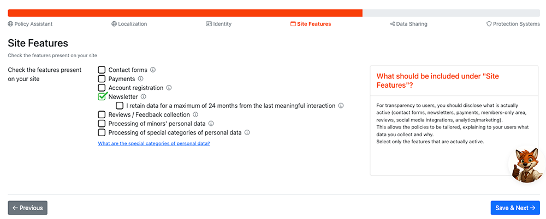Click info icon beside Reviews / Feedback collection
This screenshot has height=219, width=546.
click(195, 114)
